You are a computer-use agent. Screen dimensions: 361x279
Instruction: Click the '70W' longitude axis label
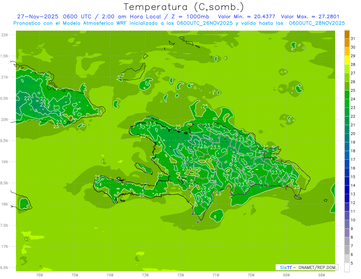(251, 275)
